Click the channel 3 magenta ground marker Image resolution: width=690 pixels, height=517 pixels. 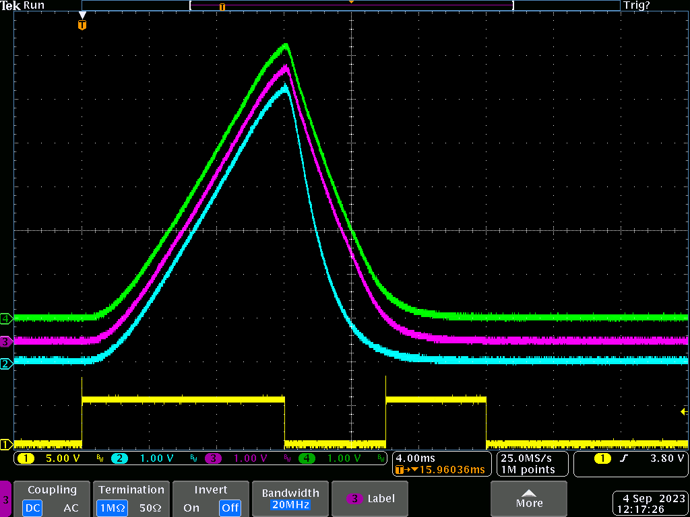pyautogui.click(x=6, y=341)
